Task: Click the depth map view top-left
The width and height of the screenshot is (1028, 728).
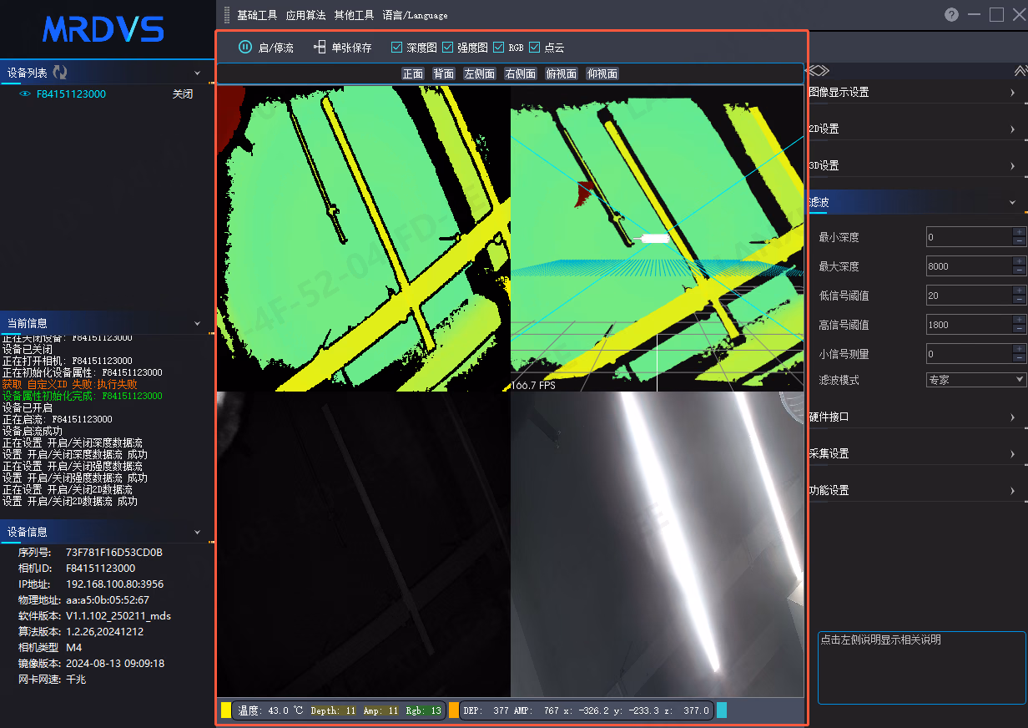Action: click(364, 239)
